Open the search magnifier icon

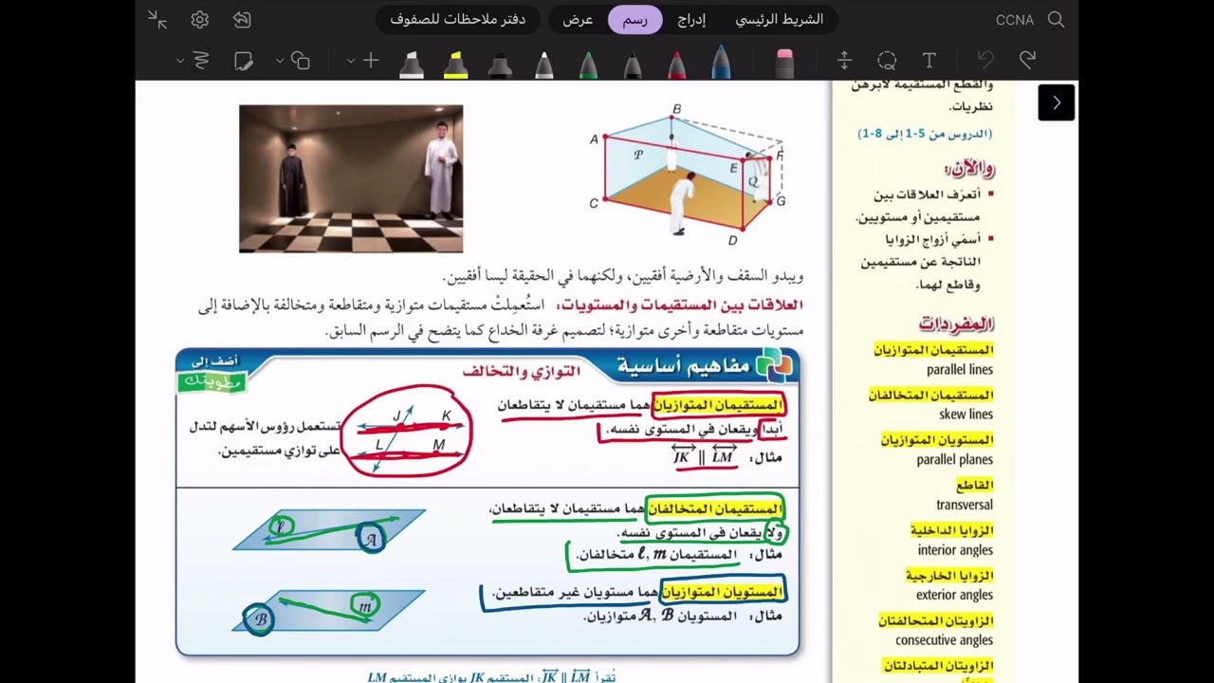(x=1056, y=19)
